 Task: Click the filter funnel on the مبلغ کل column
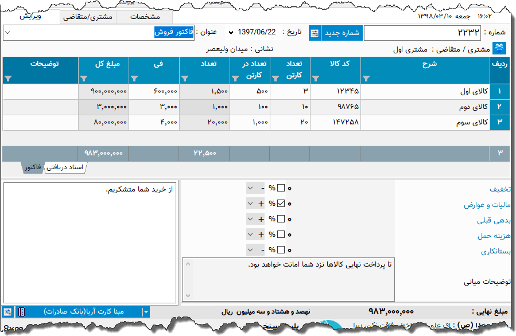click(x=85, y=77)
